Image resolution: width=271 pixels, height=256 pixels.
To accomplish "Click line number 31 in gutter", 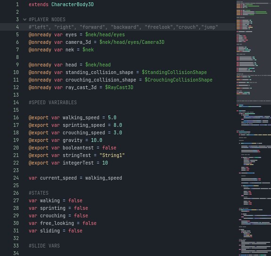I will [x=16, y=231].
